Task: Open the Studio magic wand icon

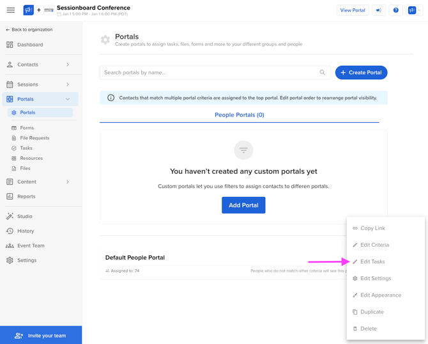Action: coord(10,216)
